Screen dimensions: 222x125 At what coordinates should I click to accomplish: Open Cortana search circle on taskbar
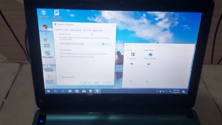click(x=55, y=91)
